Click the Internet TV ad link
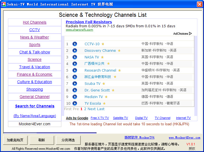 tap(183, 118)
